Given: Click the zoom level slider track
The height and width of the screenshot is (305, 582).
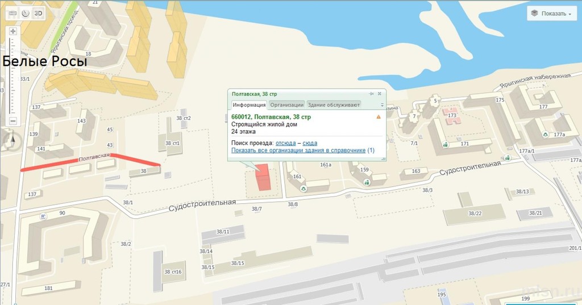Looking at the screenshot, I should pyautogui.click(x=13, y=74).
